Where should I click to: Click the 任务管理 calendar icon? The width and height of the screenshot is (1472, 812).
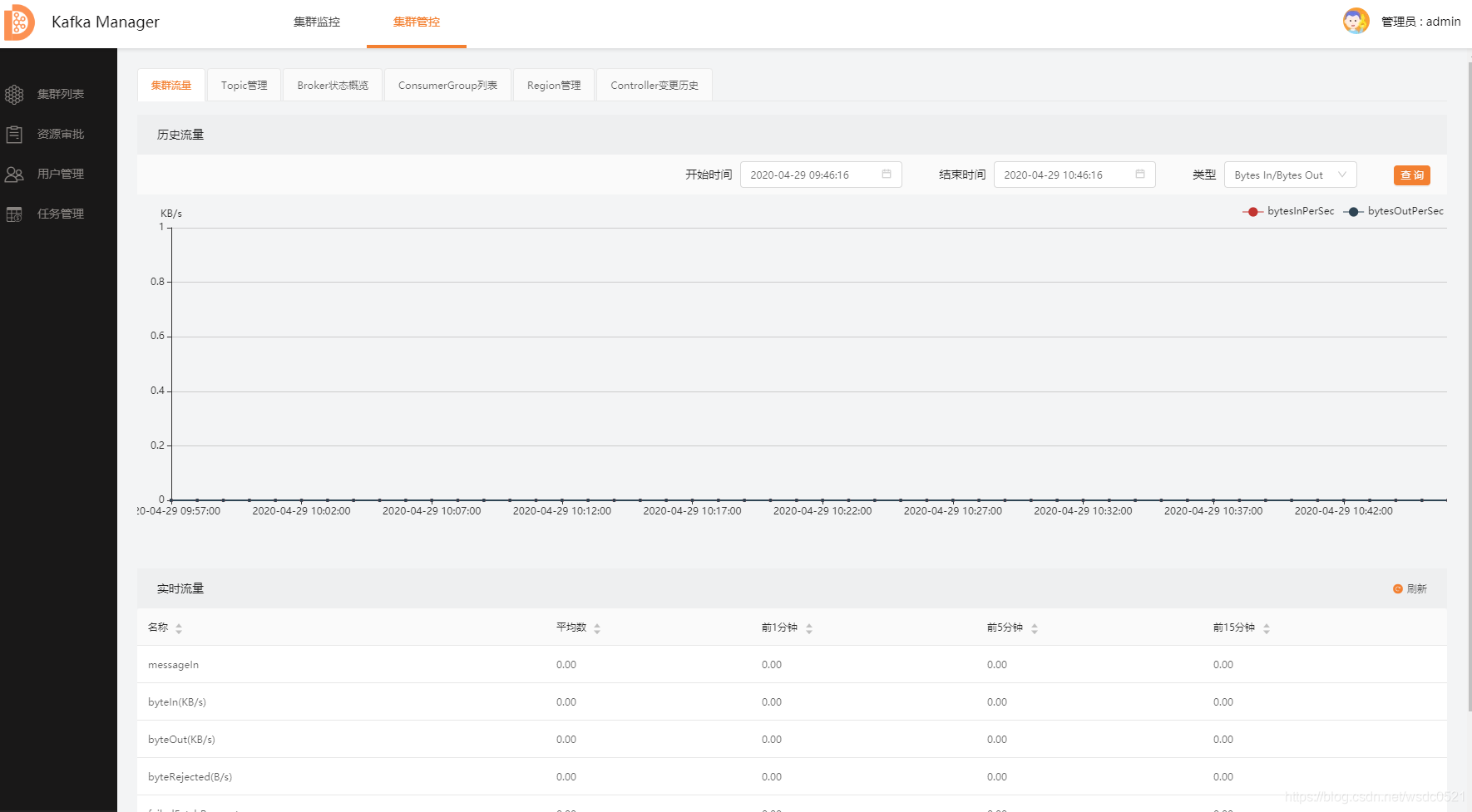pyautogui.click(x=14, y=214)
